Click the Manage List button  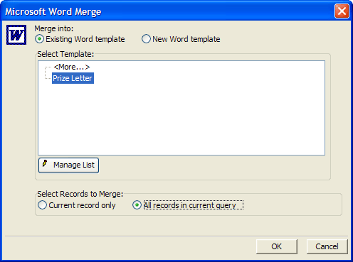click(x=68, y=165)
